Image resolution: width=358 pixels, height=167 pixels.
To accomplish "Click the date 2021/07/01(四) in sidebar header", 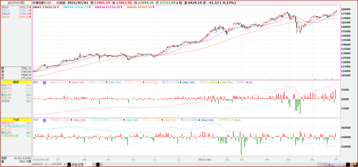I will 16,3.
